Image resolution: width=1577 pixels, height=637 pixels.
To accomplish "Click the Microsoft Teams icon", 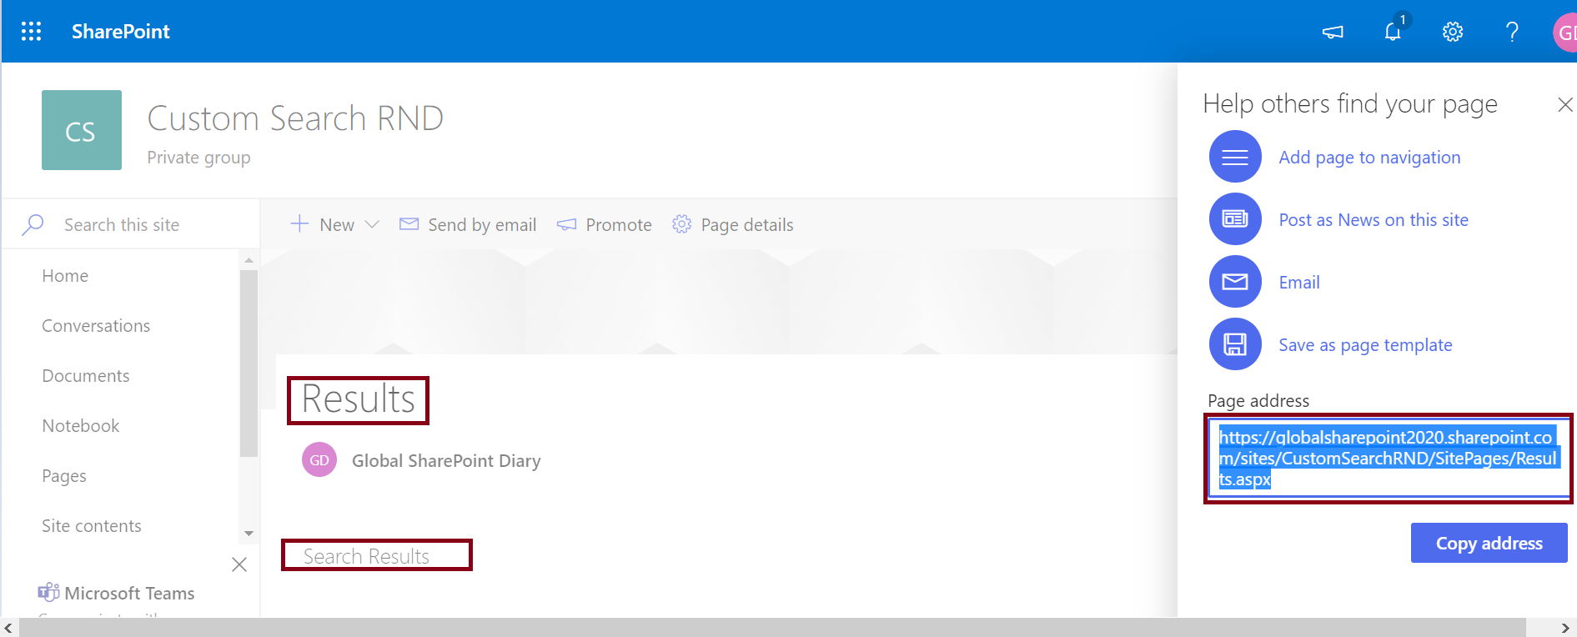I will click(x=48, y=592).
